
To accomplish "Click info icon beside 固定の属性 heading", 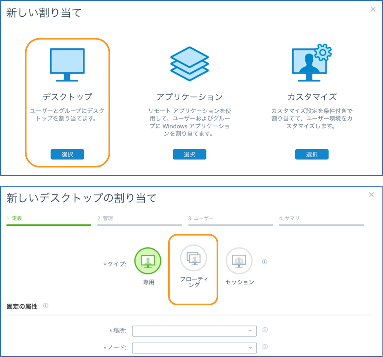I will coord(46,306).
